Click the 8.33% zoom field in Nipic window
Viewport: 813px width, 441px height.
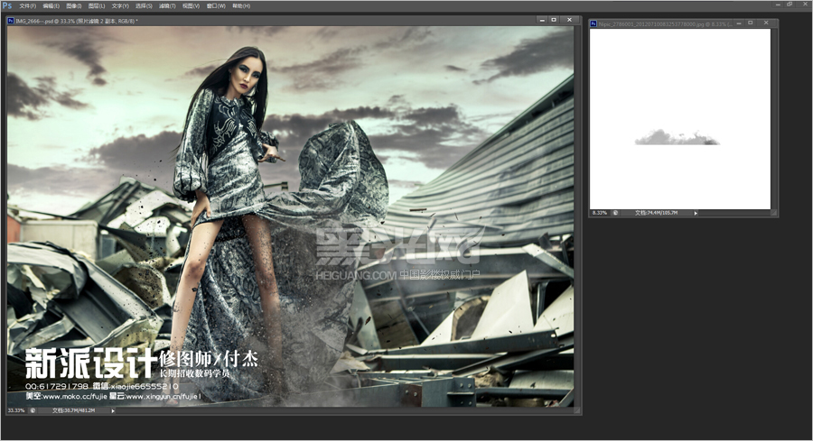pyautogui.click(x=600, y=213)
